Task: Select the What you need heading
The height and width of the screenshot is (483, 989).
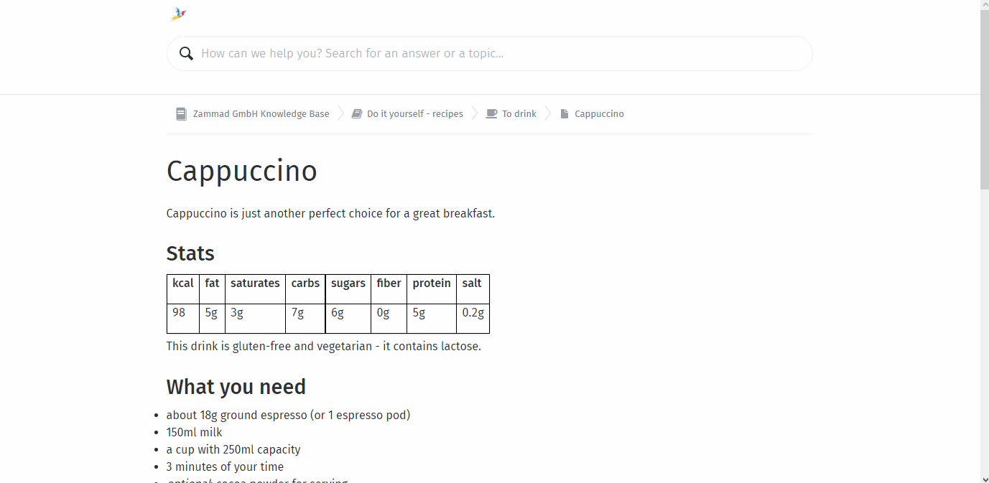Action: (x=236, y=386)
